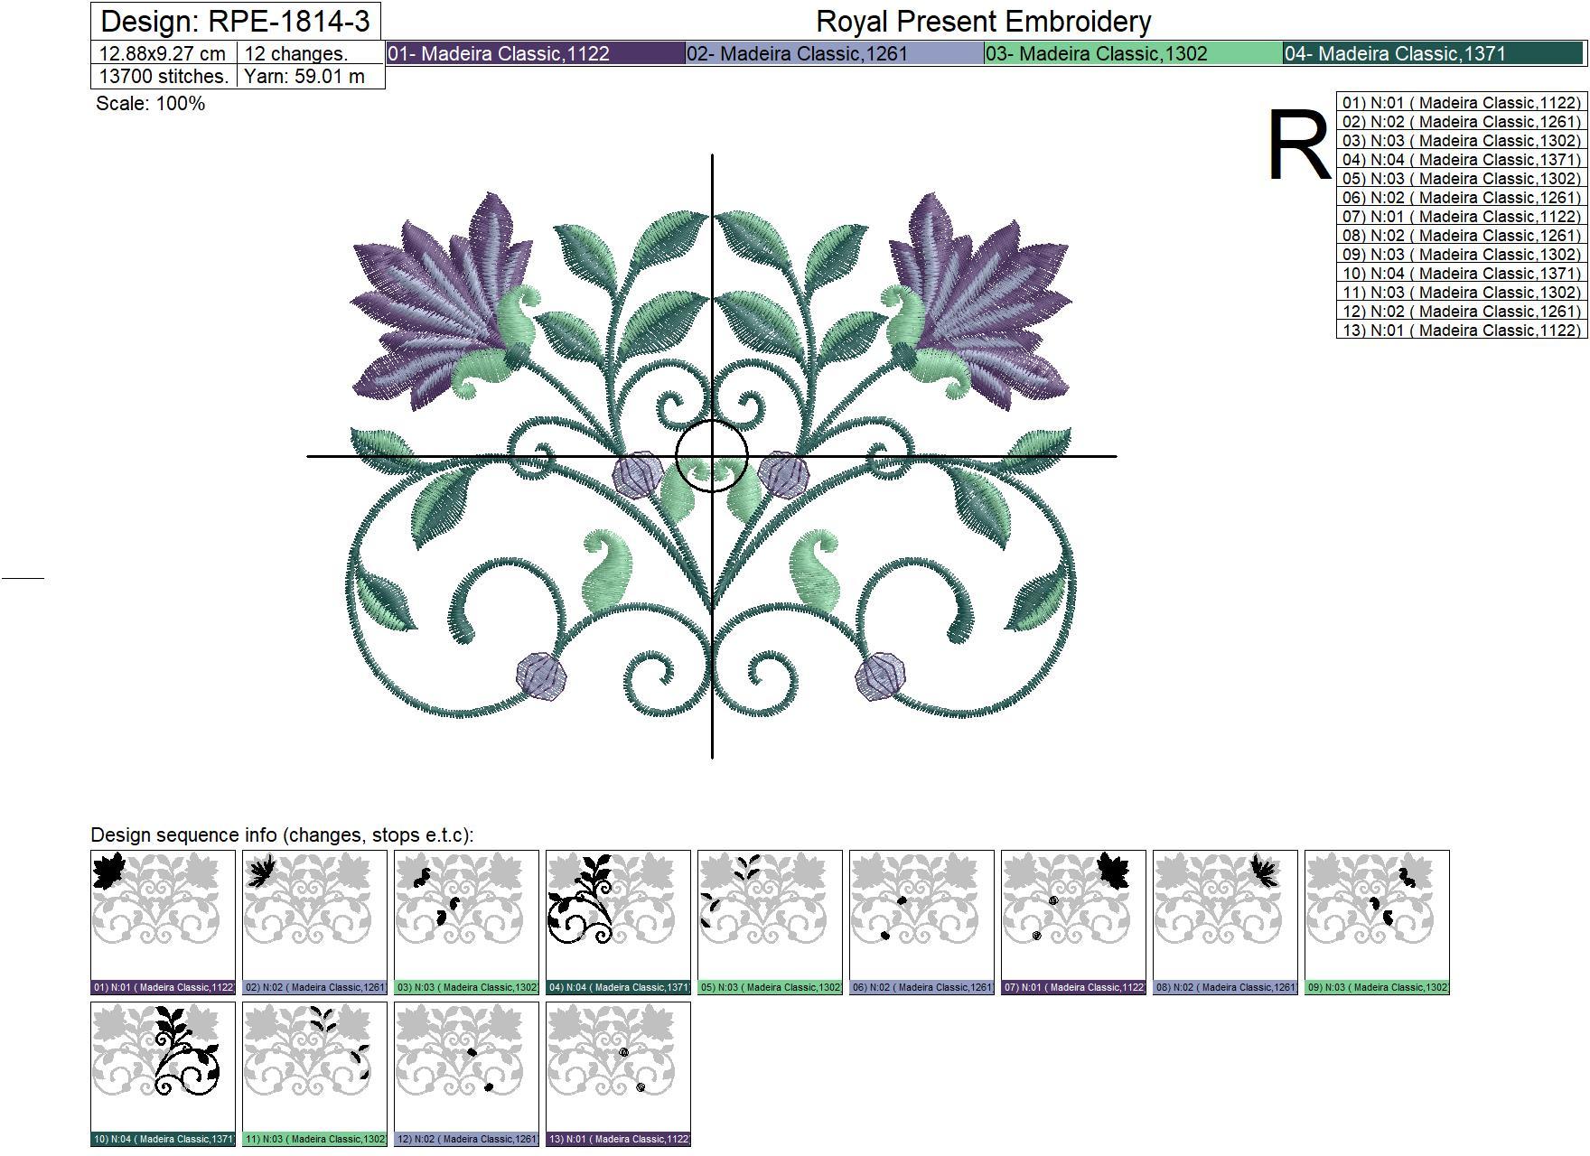
Task: Click list row 06) N:02 ( Madeira Classic,1261)
Action: 1461,197
